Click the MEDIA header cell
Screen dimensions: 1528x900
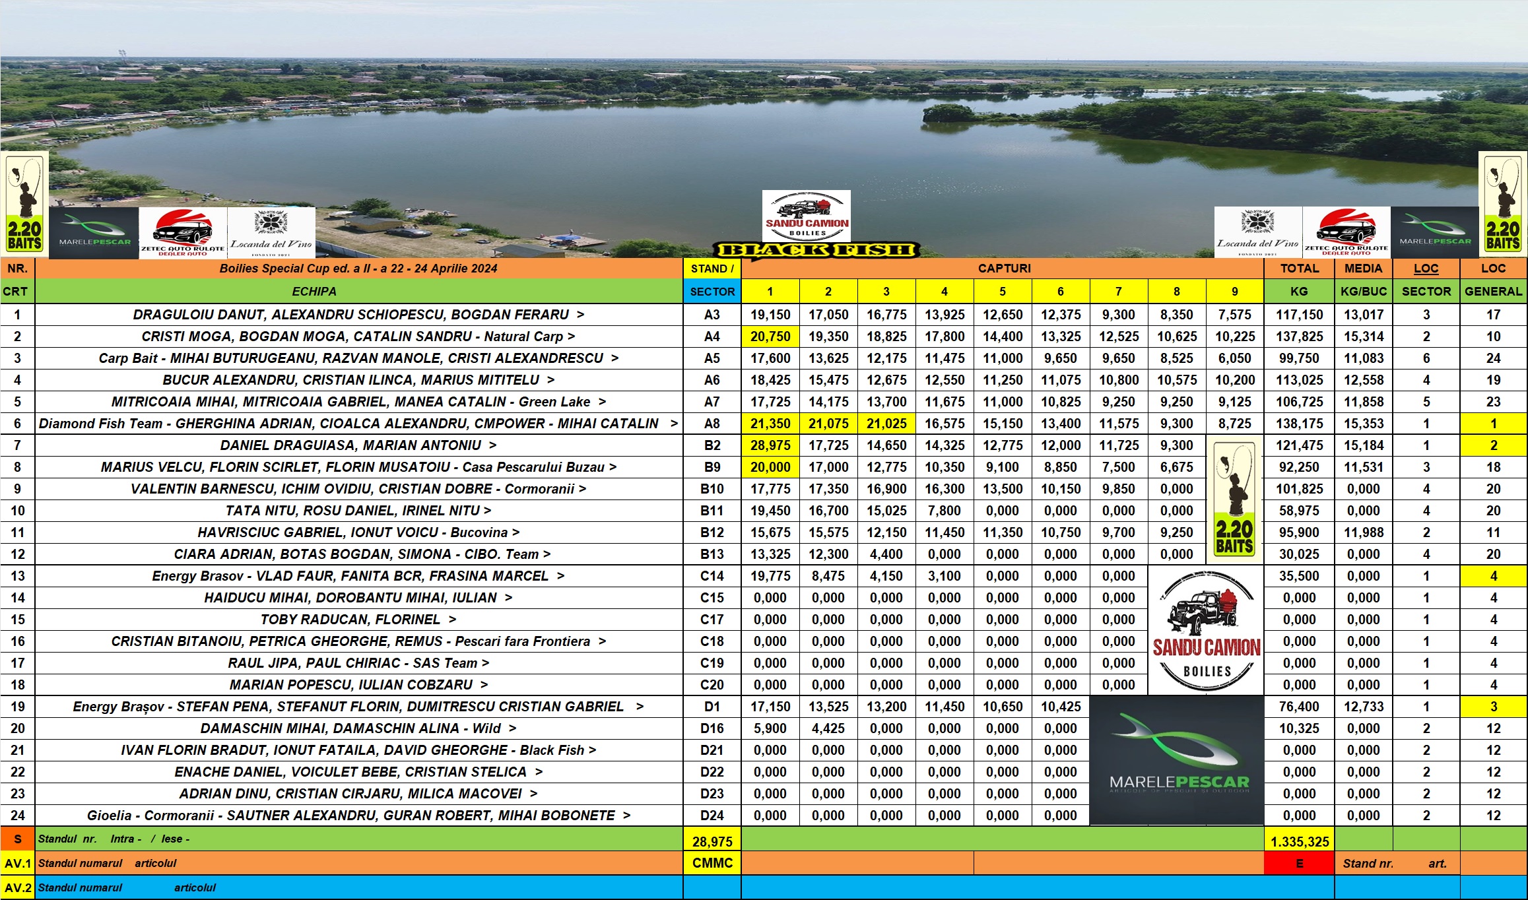[x=1363, y=269]
